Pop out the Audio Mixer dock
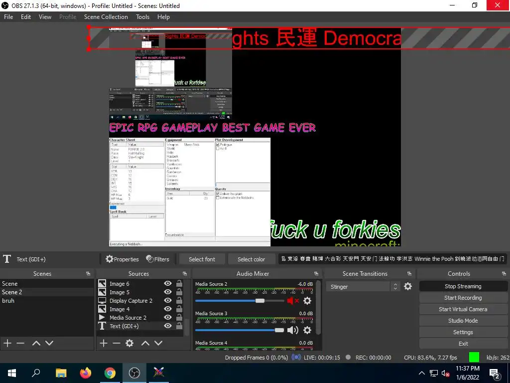 point(316,274)
